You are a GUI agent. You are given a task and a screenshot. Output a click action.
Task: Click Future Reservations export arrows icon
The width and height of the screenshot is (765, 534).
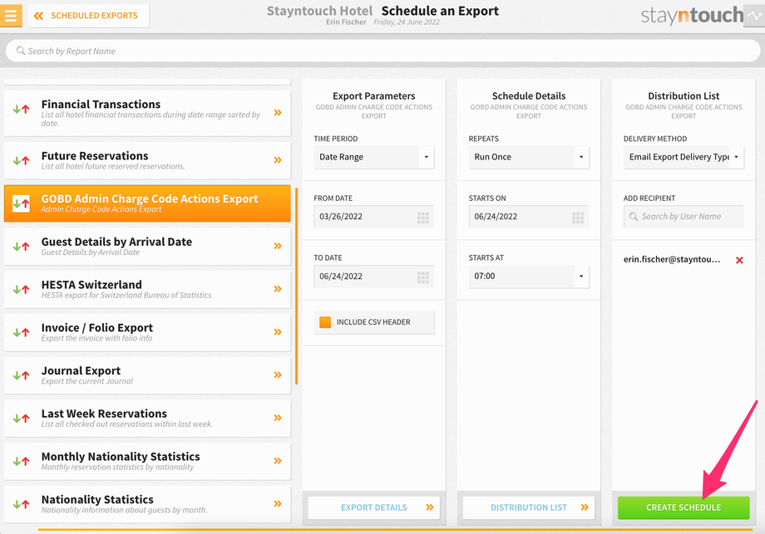(x=21, y=160)
